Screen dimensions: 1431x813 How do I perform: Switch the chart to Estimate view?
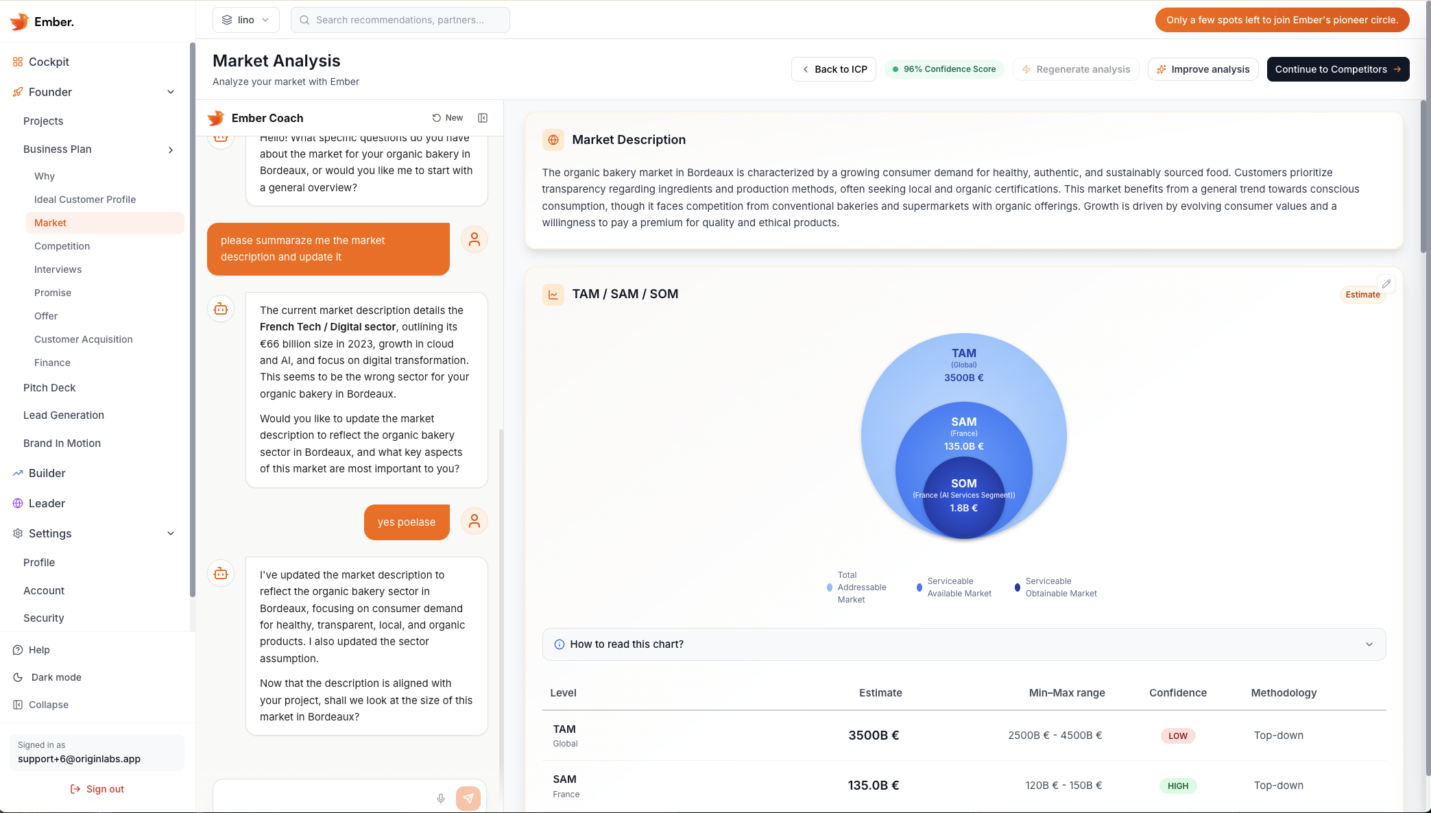click(1362, 295)
